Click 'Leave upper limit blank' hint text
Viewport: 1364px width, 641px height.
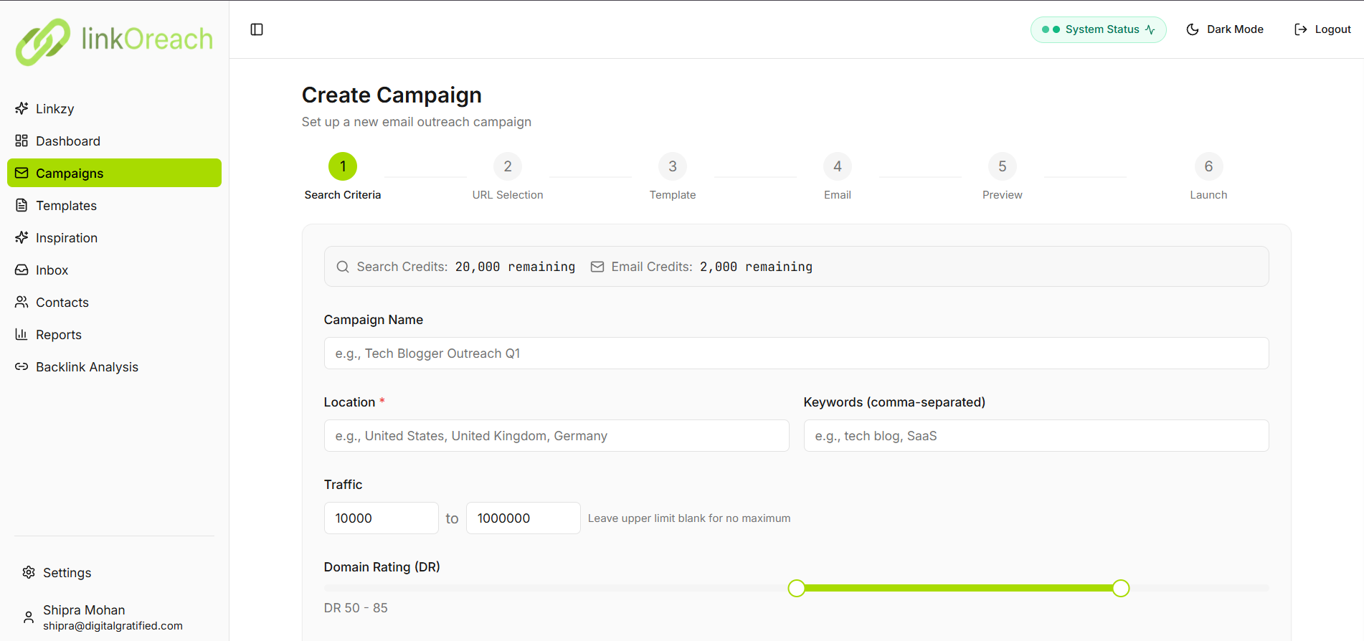[689, 518]
